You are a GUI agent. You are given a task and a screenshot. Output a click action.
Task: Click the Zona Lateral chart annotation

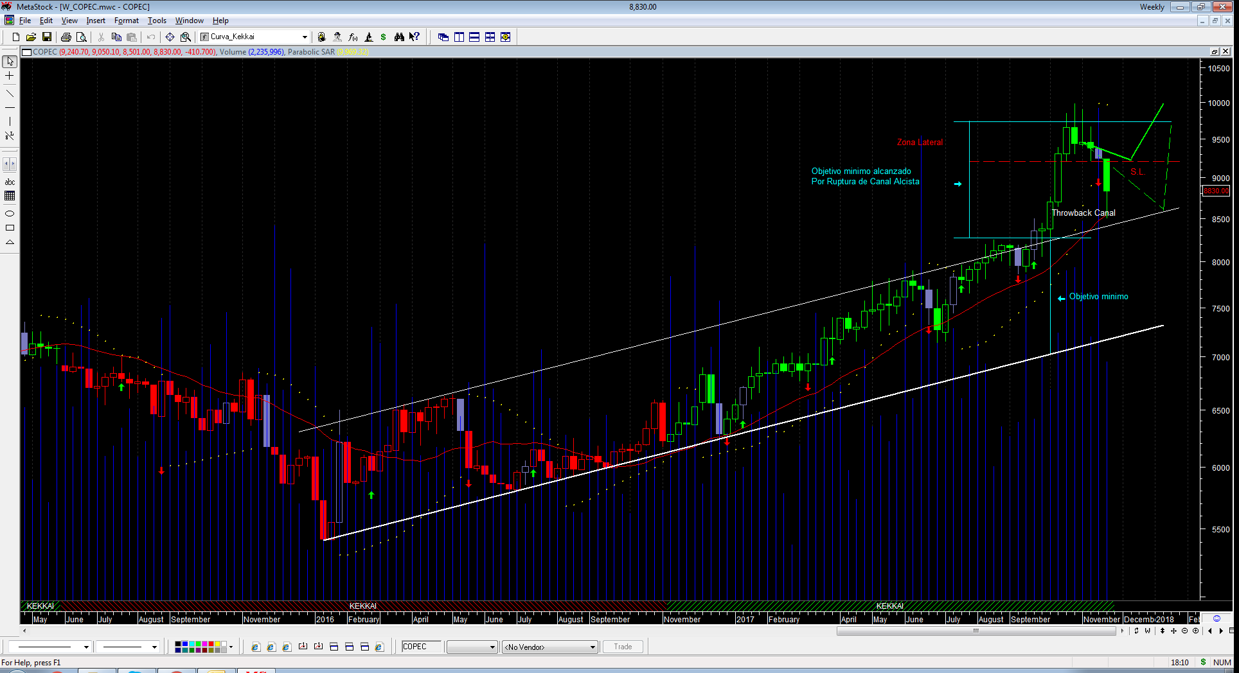pos(920,143)
